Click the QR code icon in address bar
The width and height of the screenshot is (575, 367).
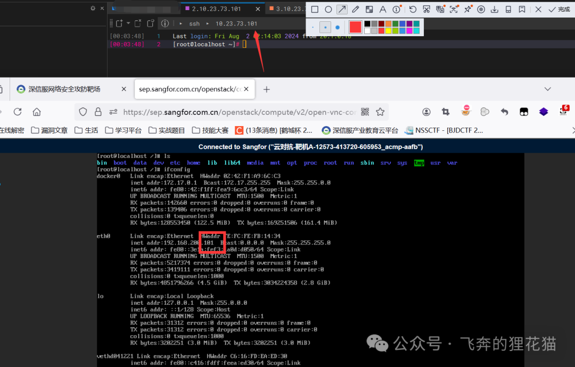pyautogui.click(x=365, y=112)
